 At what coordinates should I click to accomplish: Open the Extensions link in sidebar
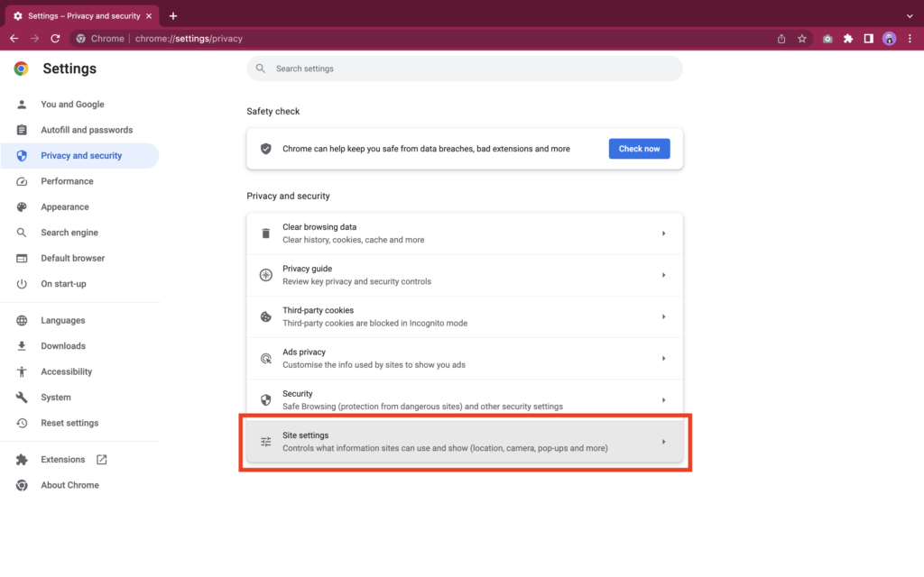pyautogui.click(x=63, y=459)
